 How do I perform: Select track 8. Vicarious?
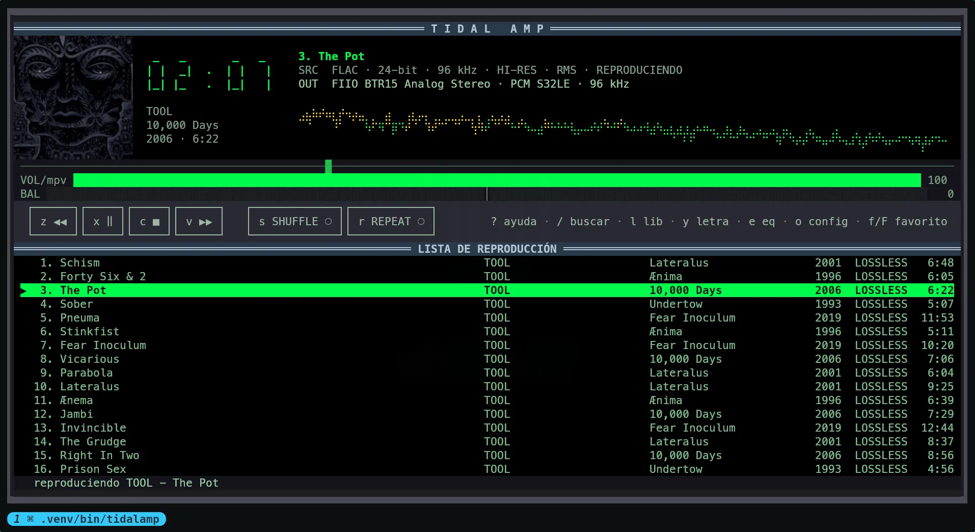(x=487, y=359)
